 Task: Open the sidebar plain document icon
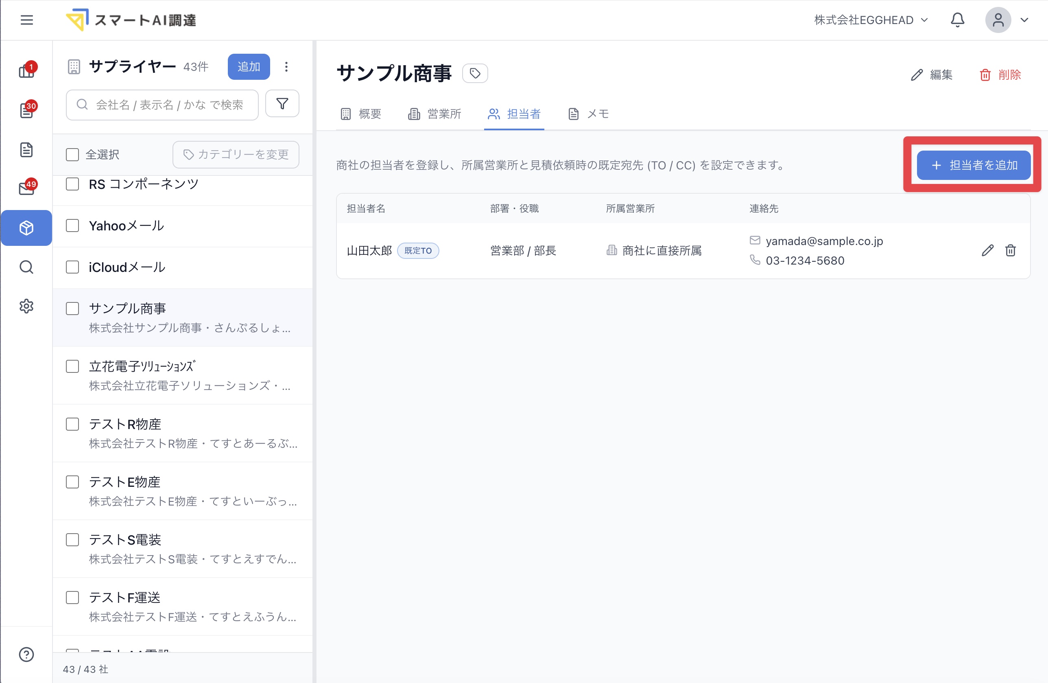[26, 149]
